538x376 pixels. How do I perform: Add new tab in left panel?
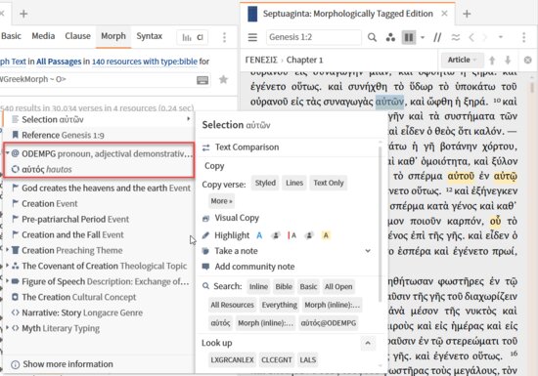(23, 14)
